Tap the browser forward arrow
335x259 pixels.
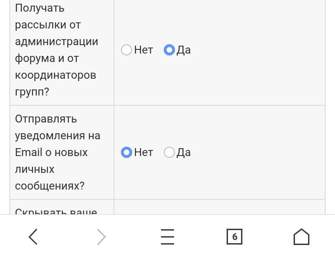pos(101,237)
